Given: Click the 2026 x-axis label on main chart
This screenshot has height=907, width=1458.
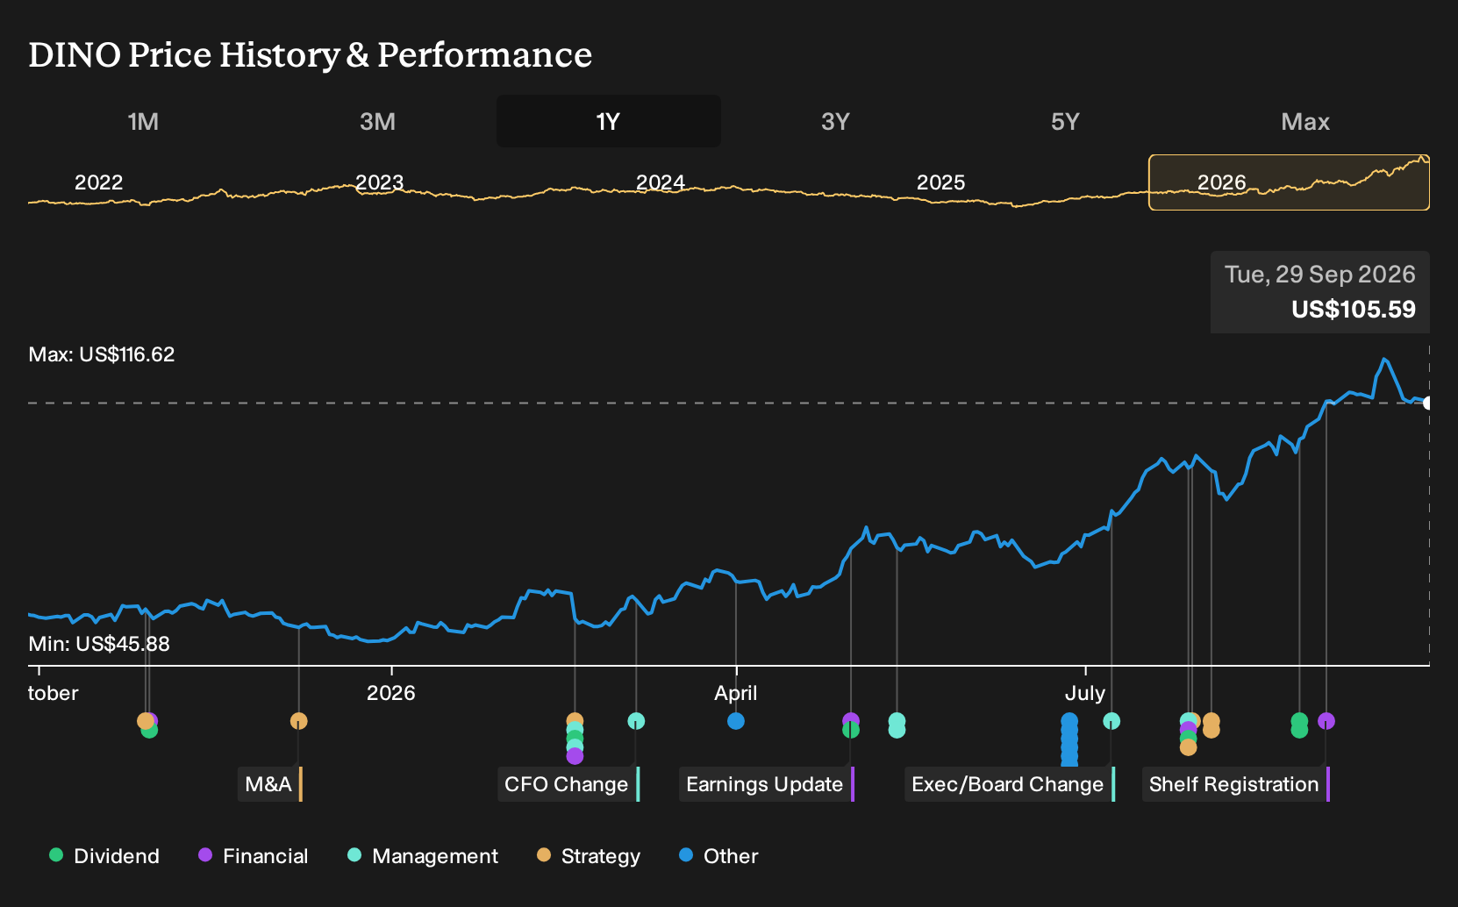Looking at the screenshot, I should click(x=390, y=693).
